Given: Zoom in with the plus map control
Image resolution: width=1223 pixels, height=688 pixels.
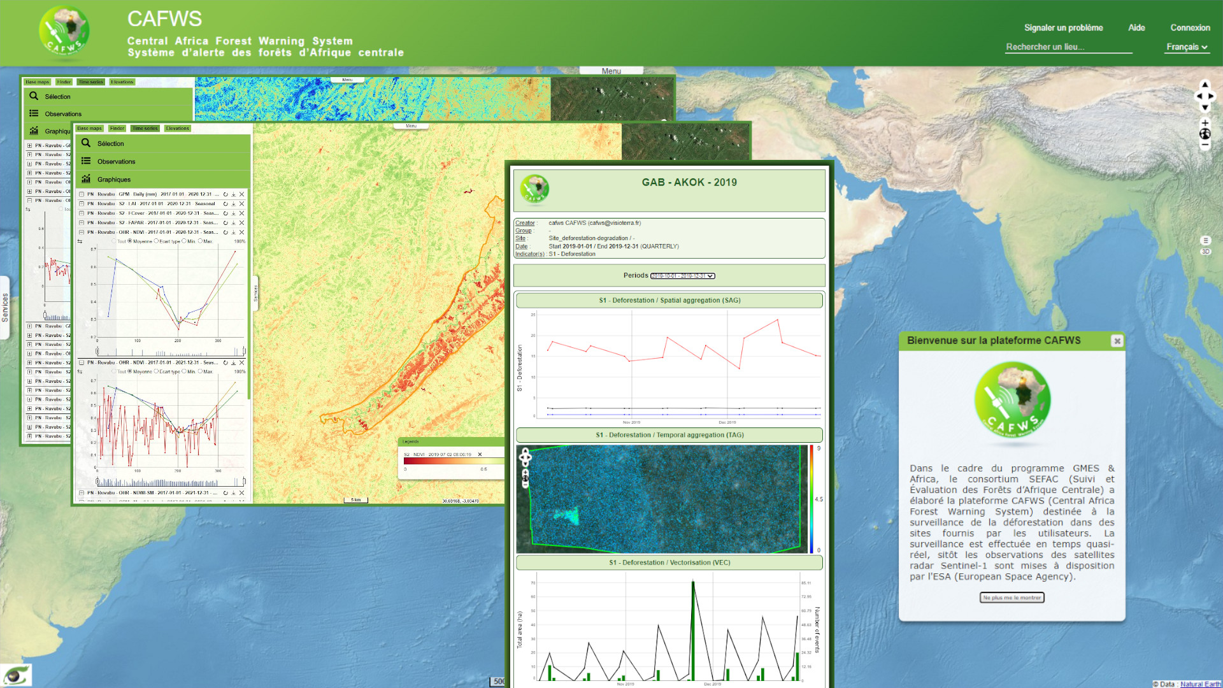Looking at the screenshot, I should (x=1205, y=123).
